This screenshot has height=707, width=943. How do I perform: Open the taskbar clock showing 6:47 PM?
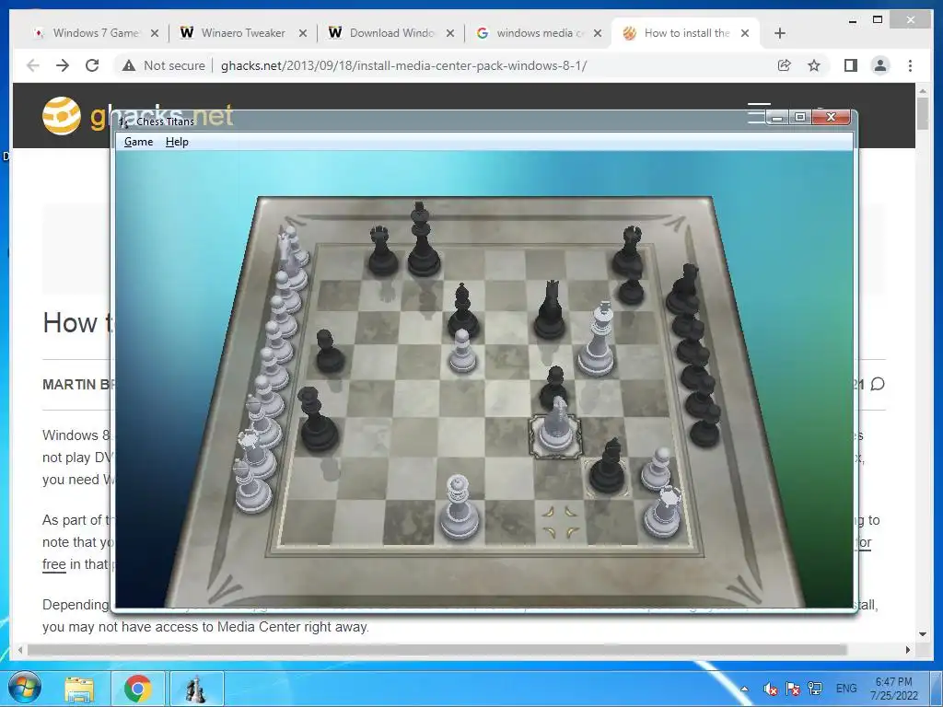[x=893, y=689]
